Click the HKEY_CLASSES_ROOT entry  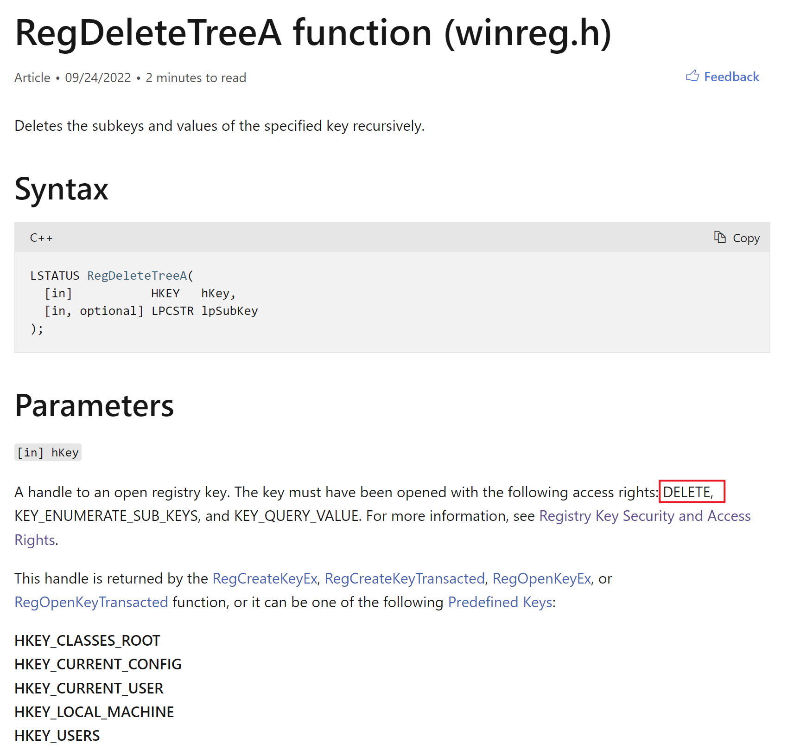[x=87, y=641]
